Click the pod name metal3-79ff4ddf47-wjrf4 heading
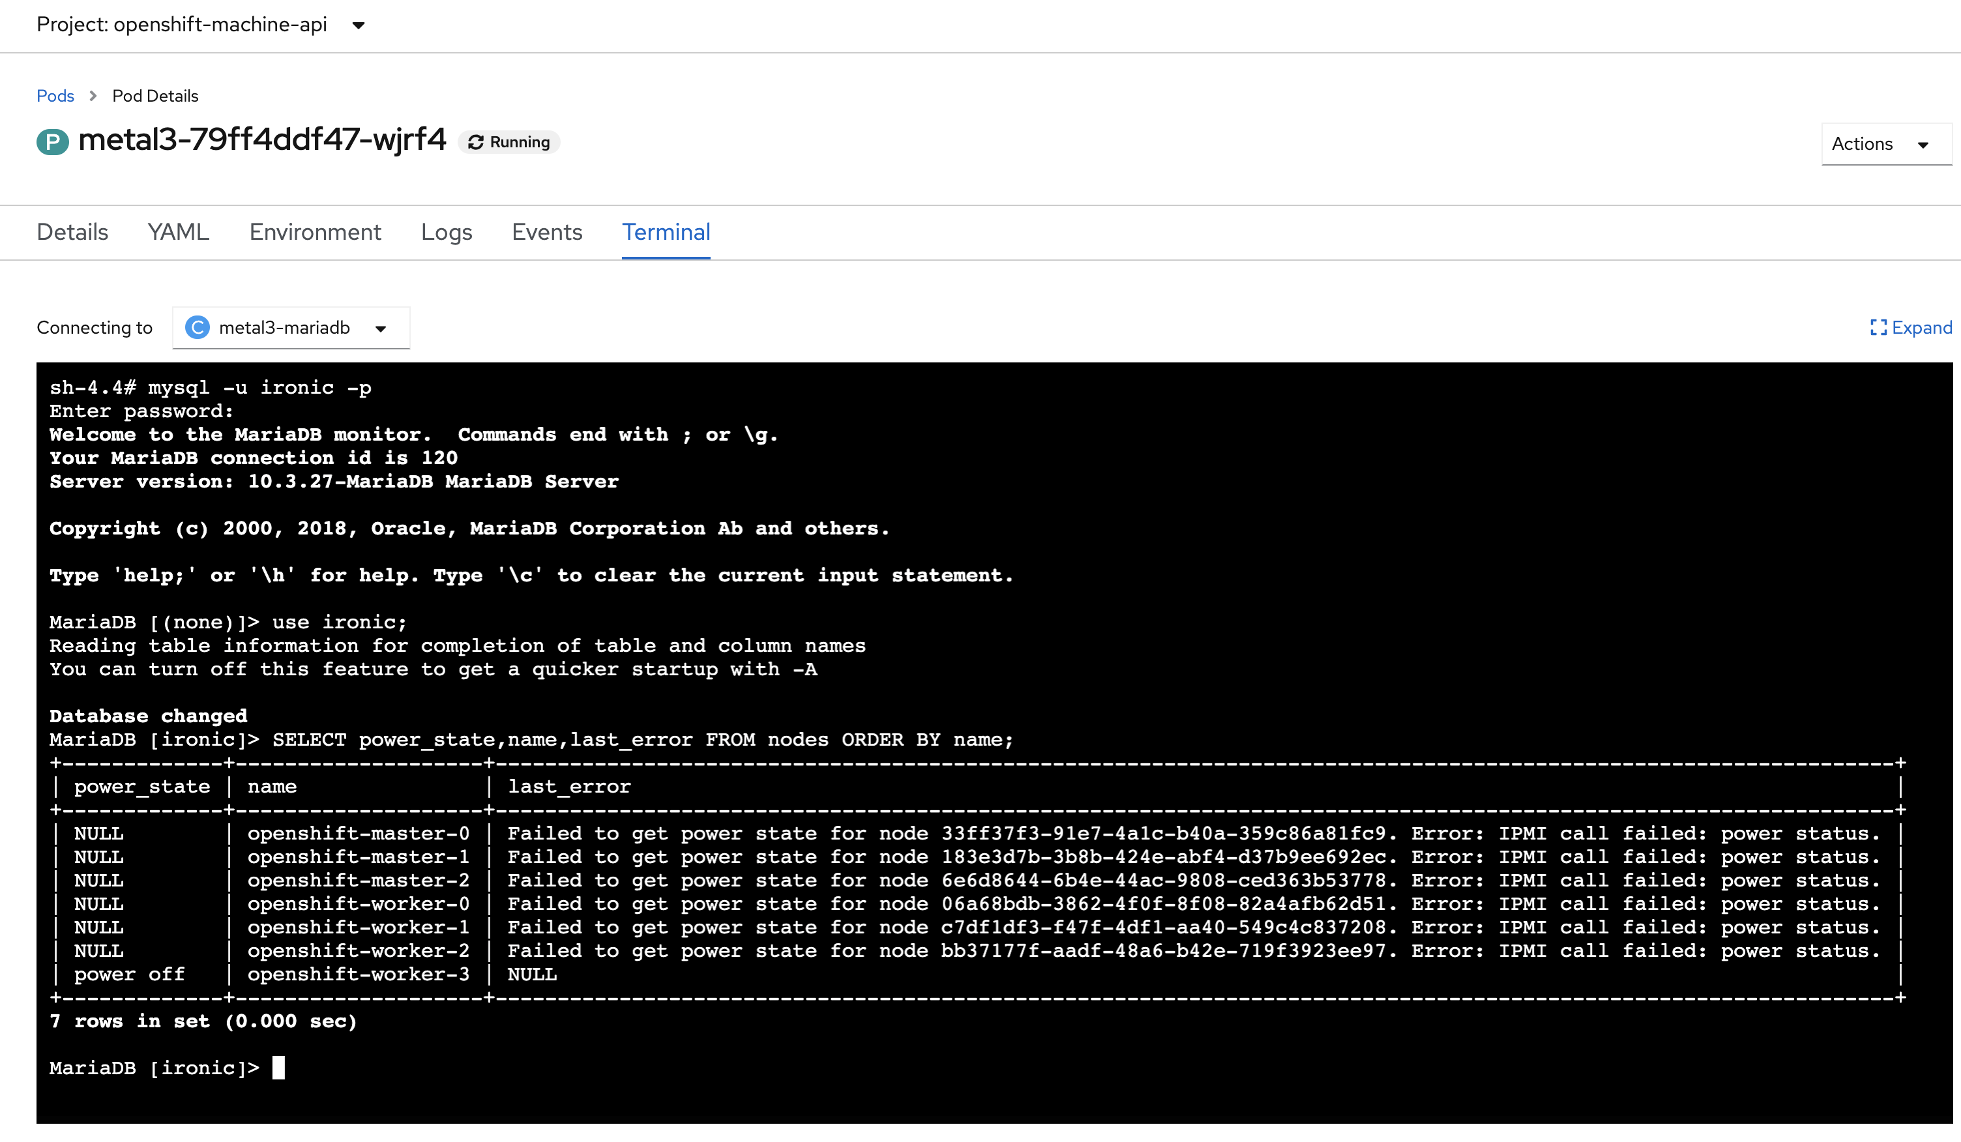This screenshot has height=1142, width=1961. tap(262, 140)
